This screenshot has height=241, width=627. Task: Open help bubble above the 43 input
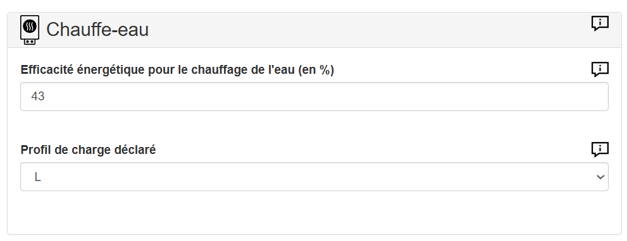point(600,69)
